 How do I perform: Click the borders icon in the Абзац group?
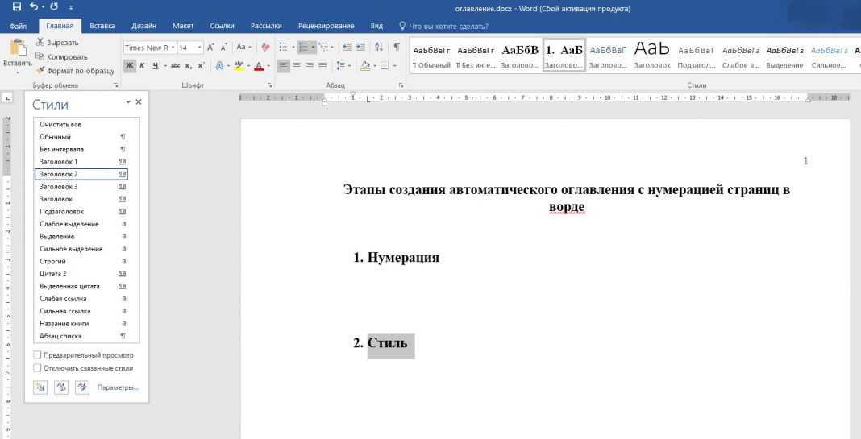[385, 66]
